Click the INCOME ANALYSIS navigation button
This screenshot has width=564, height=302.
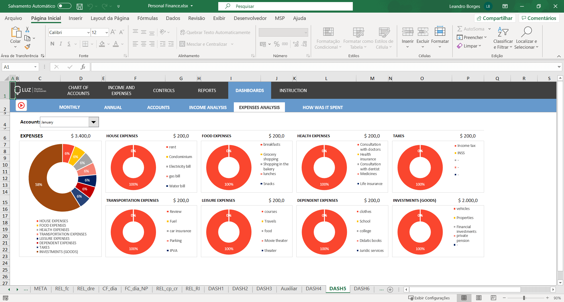point(208,107)
